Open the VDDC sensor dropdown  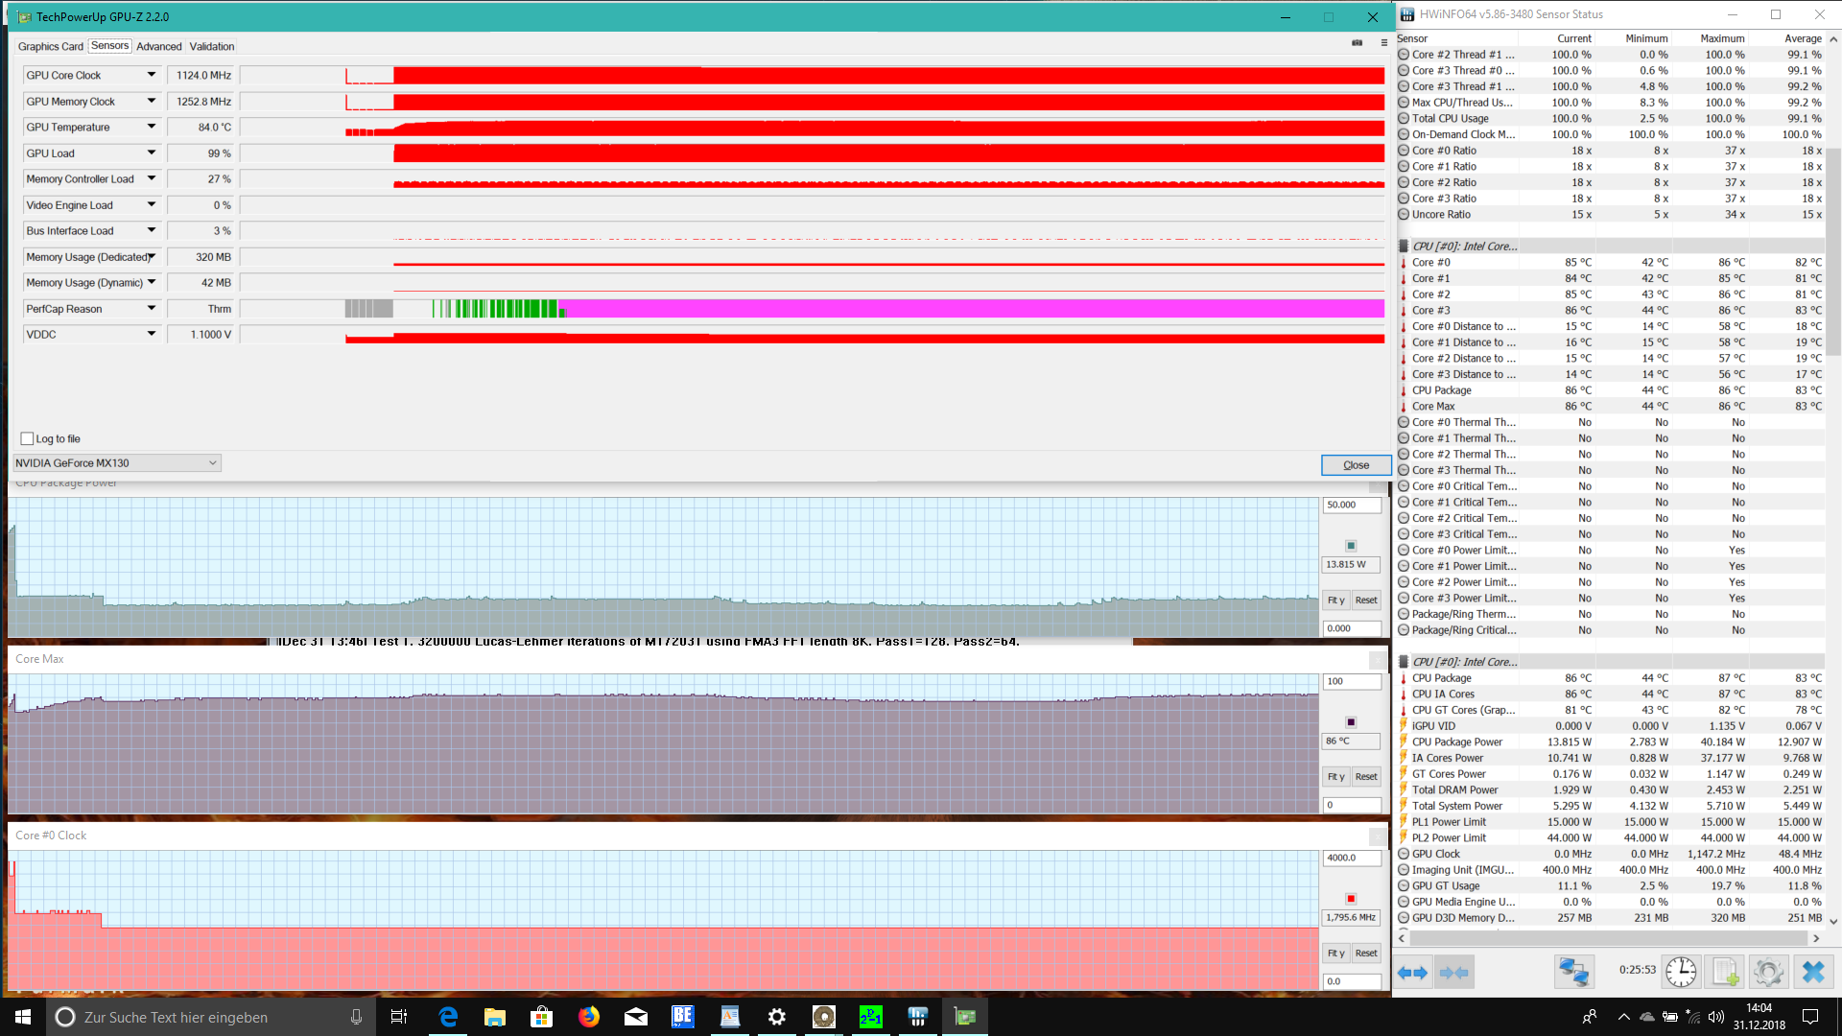pos(152,334)
